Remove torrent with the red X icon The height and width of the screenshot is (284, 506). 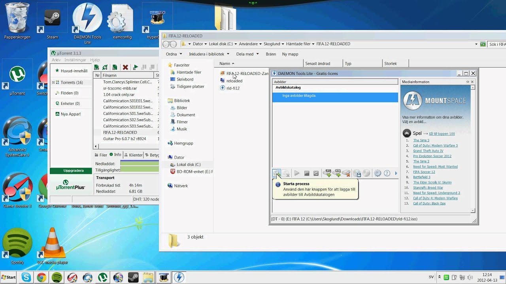pos(125,67)
